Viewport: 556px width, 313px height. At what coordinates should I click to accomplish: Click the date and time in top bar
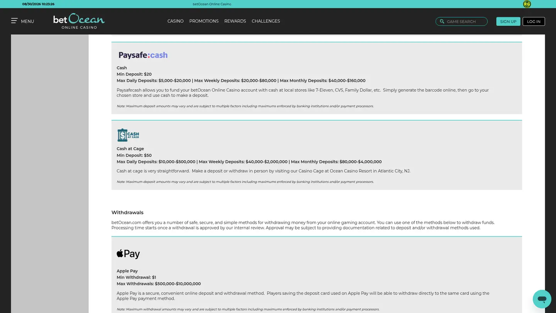pos(38,4)
